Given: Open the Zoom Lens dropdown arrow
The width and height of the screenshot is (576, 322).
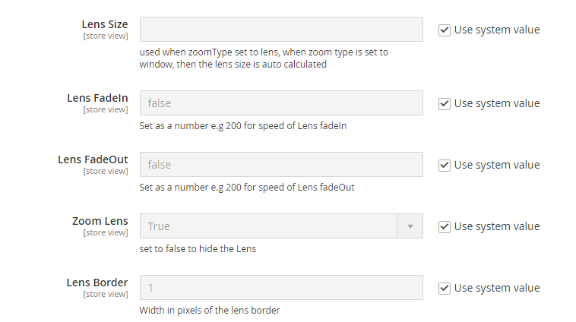Looking at the screenshot, I should (410, 226).
